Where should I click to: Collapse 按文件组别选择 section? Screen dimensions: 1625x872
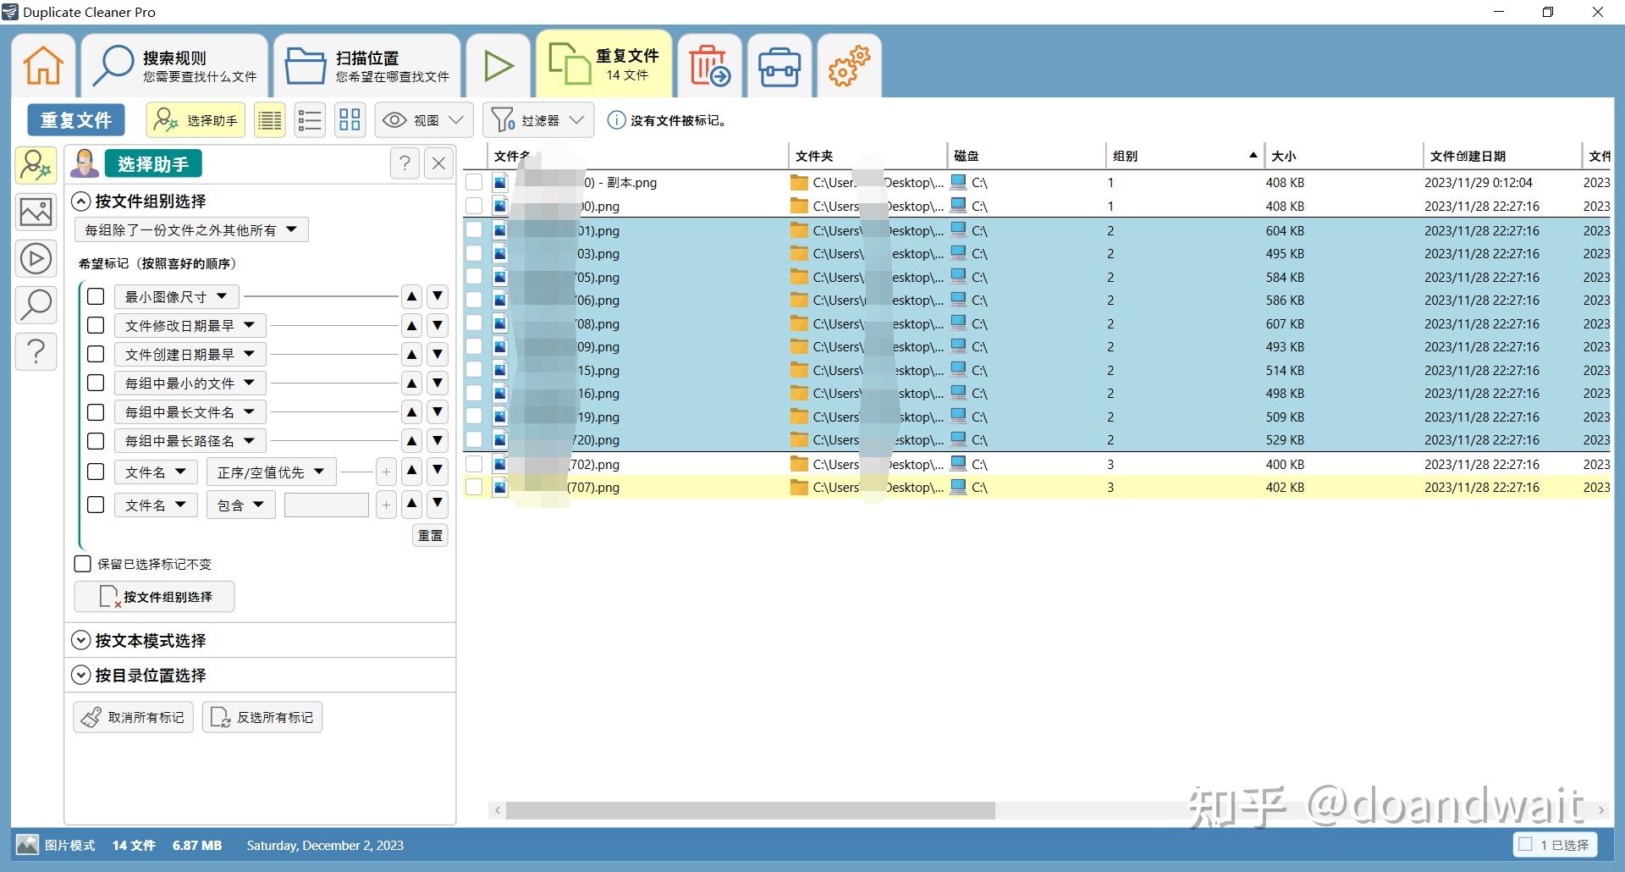click(81, 201)
